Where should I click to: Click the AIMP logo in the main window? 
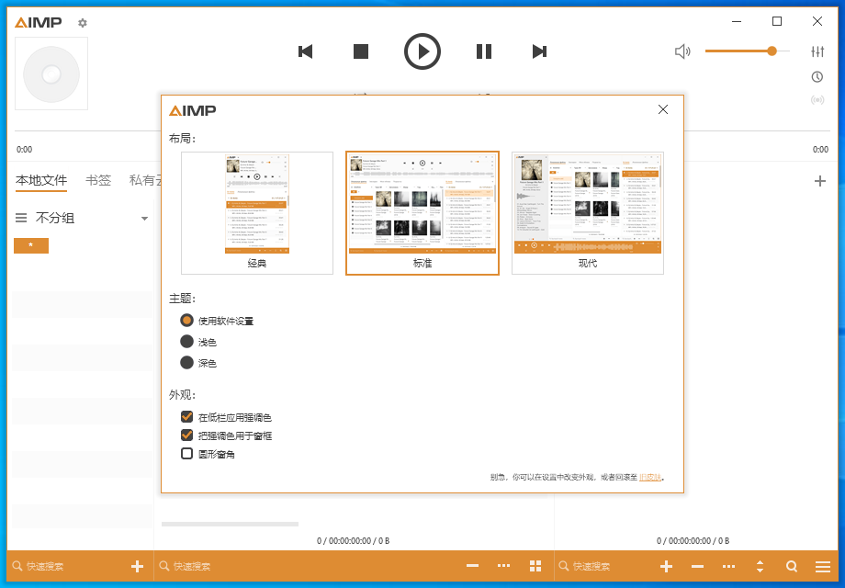pos(39,23)
